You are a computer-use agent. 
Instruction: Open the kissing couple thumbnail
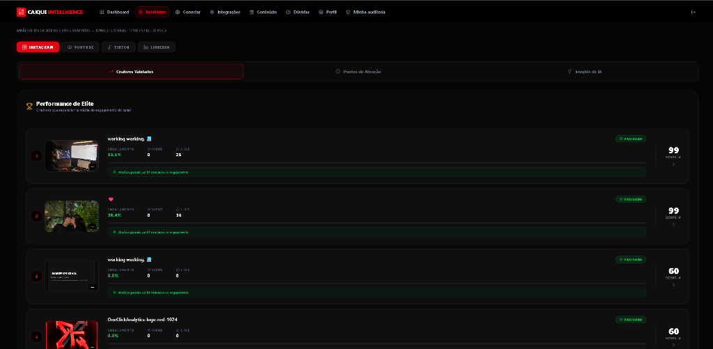72,216
